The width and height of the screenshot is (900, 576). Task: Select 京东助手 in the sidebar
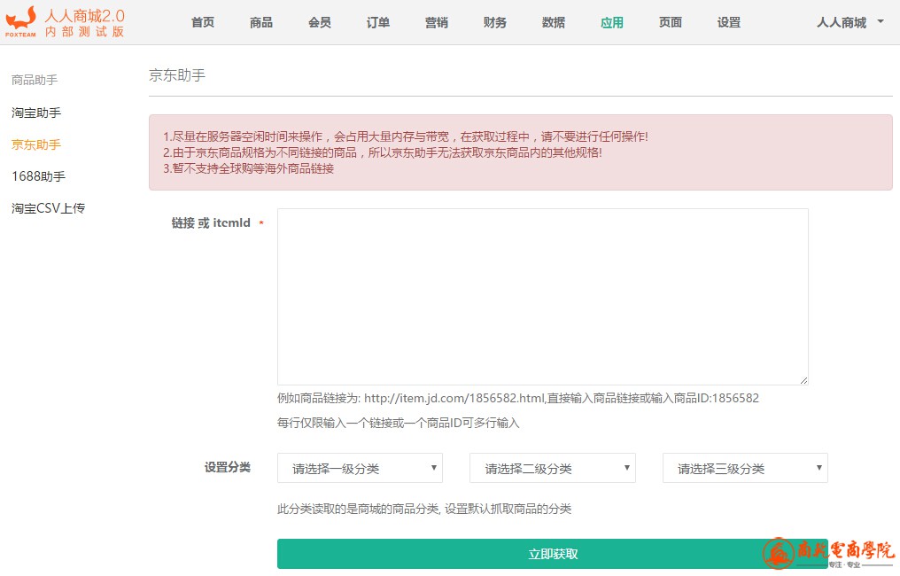click(36, 144)
